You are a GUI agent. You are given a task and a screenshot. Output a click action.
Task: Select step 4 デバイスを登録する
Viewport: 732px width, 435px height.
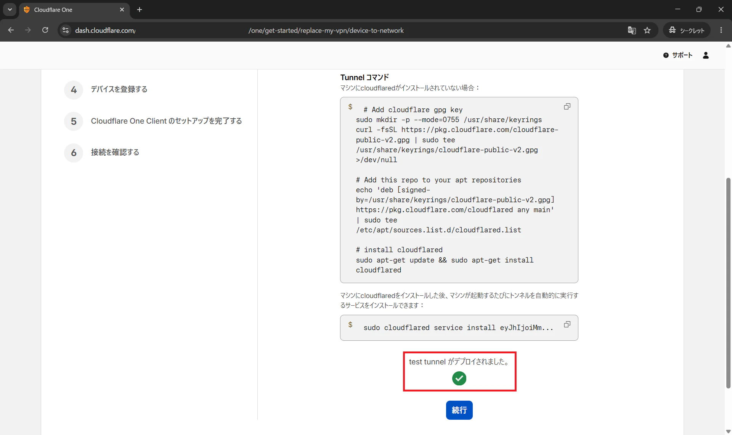pos(106,90)
